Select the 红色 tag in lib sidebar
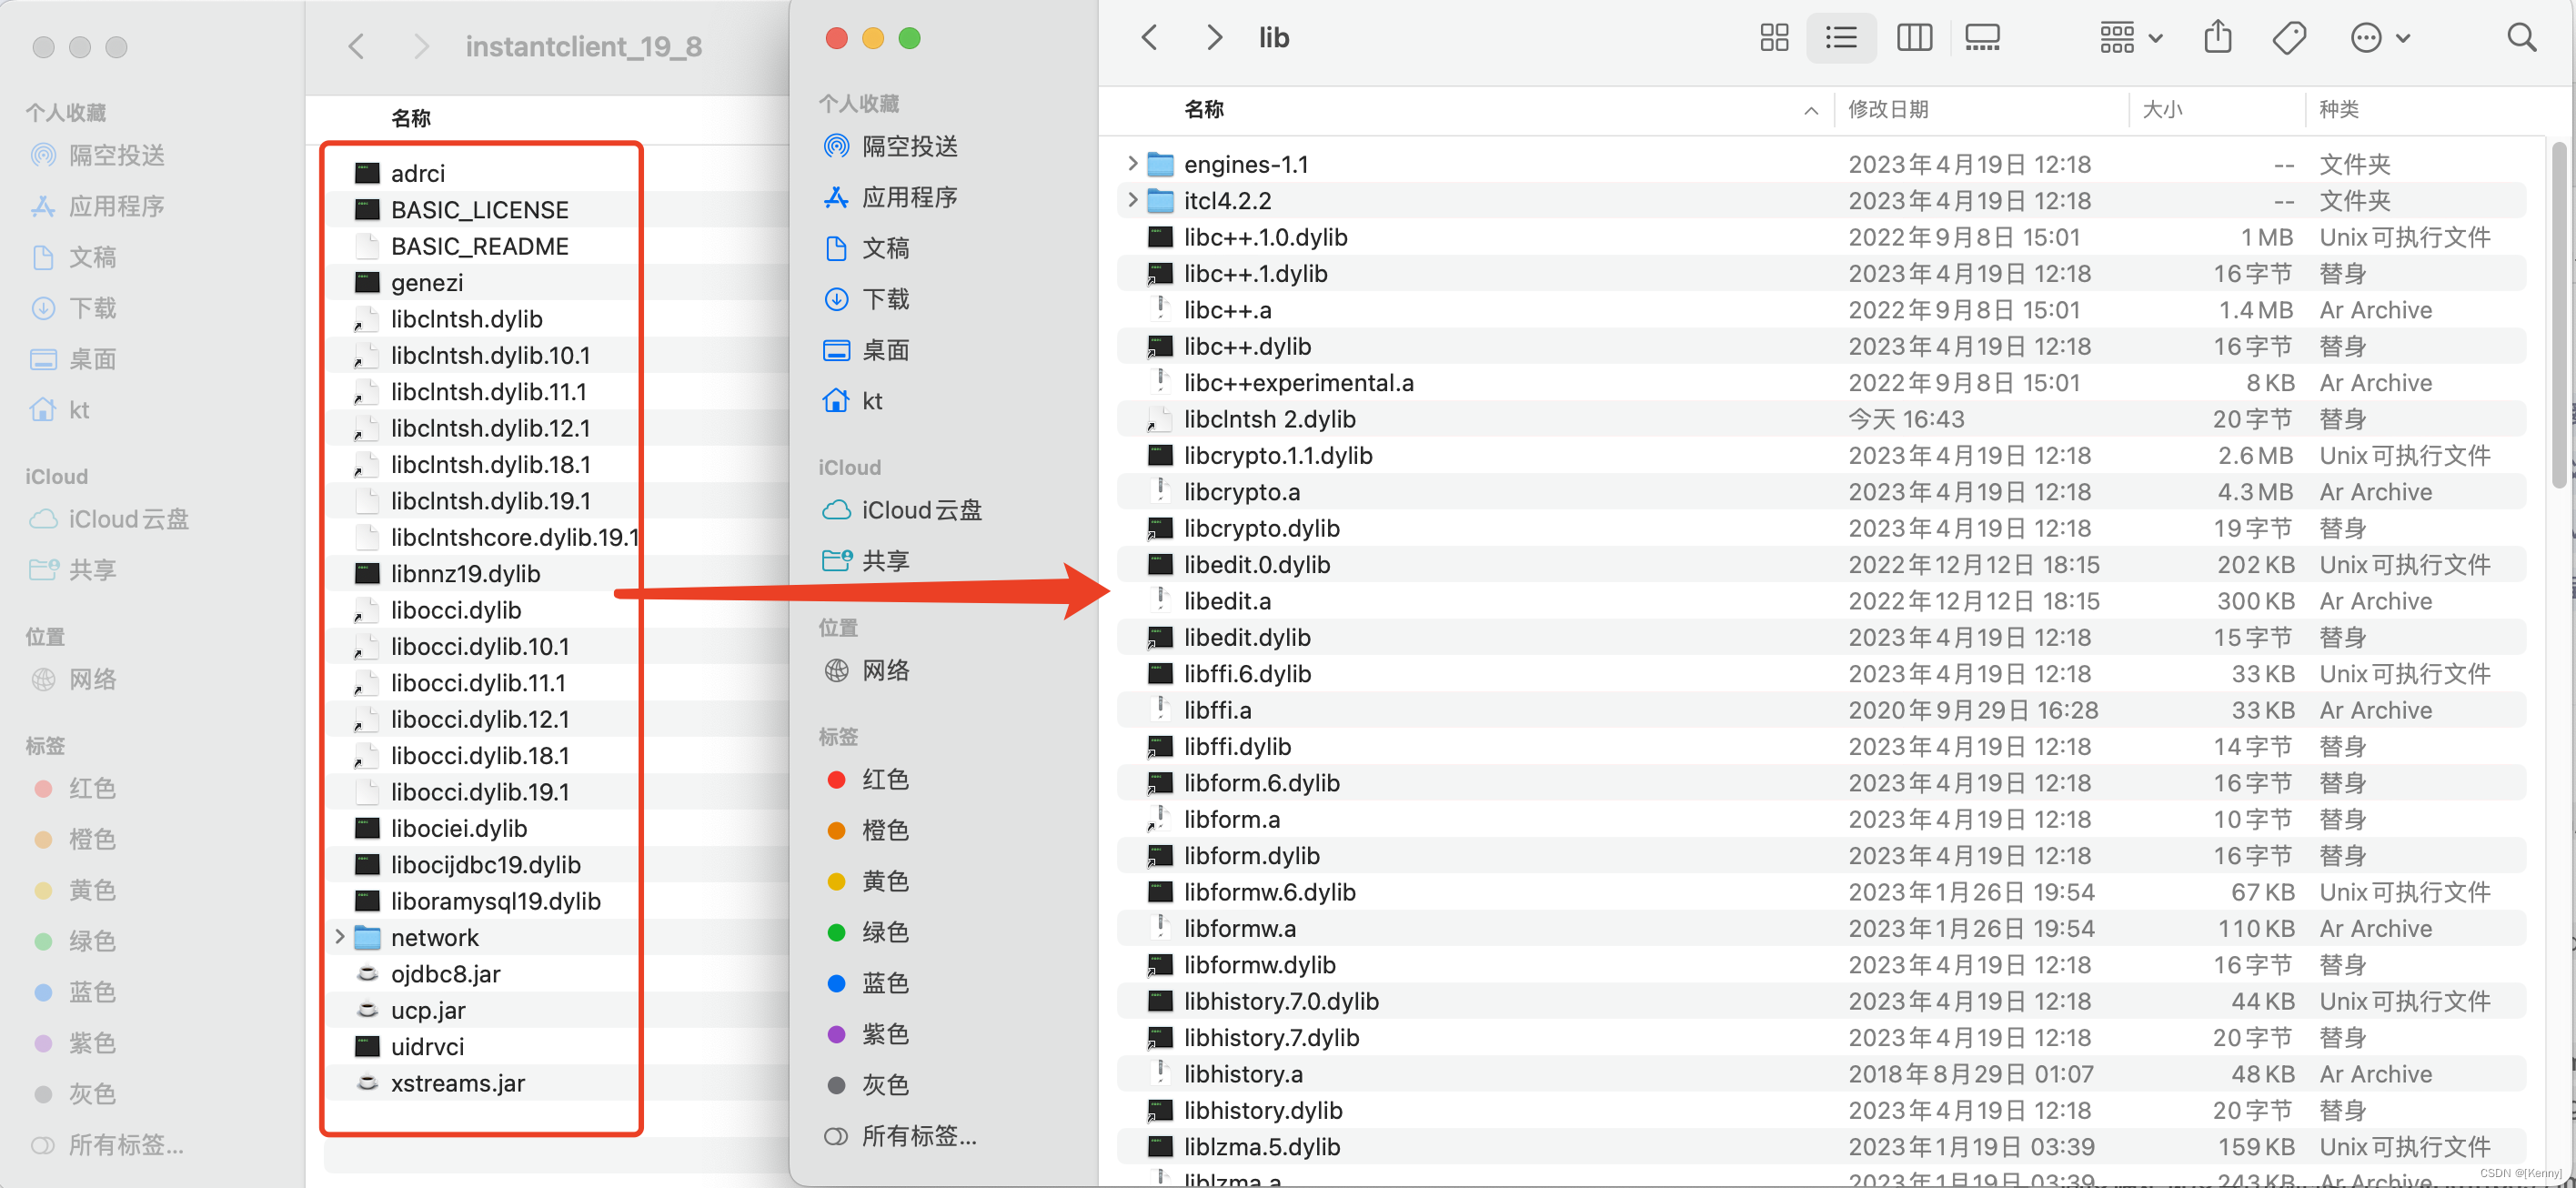Screen dimensions: 2576x1188 pyautogui.click(x=867, y=779)
